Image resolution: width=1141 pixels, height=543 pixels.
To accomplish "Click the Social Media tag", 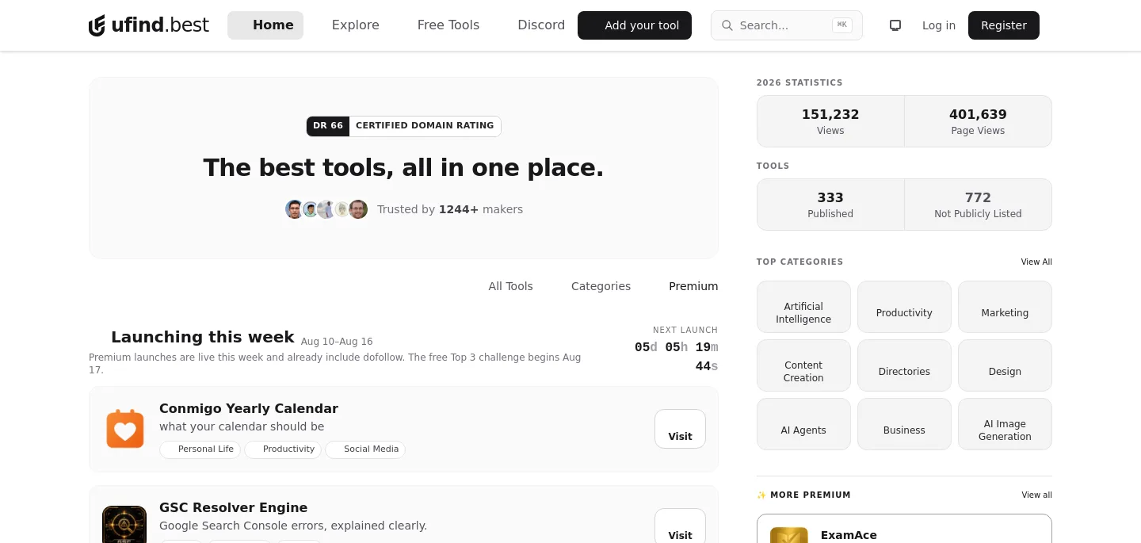I will (365, 449).
